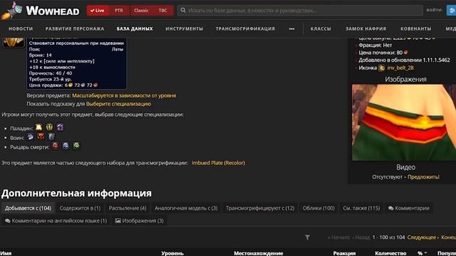456x256 pixels.
Task: Sort table by Количество column
Action: click(390, 253)
